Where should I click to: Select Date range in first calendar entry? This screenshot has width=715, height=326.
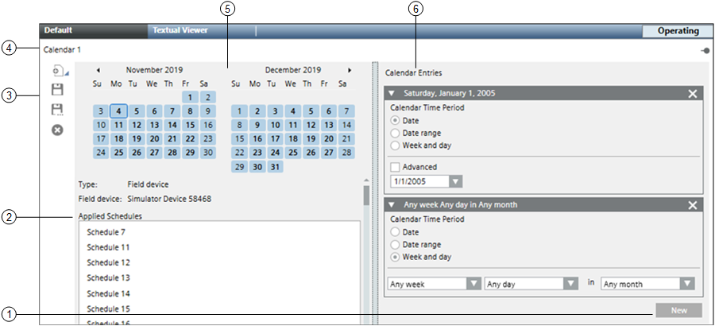[396, 133]
